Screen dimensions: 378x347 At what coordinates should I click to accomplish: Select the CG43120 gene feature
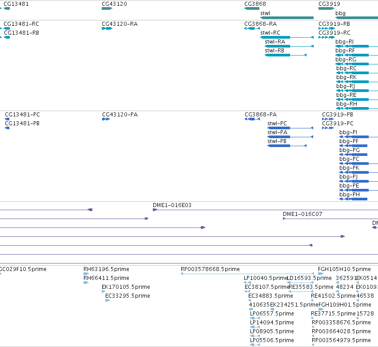coord(107,8)
